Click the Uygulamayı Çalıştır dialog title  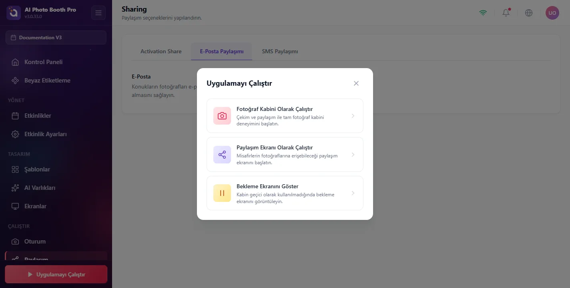pos(239,83)
